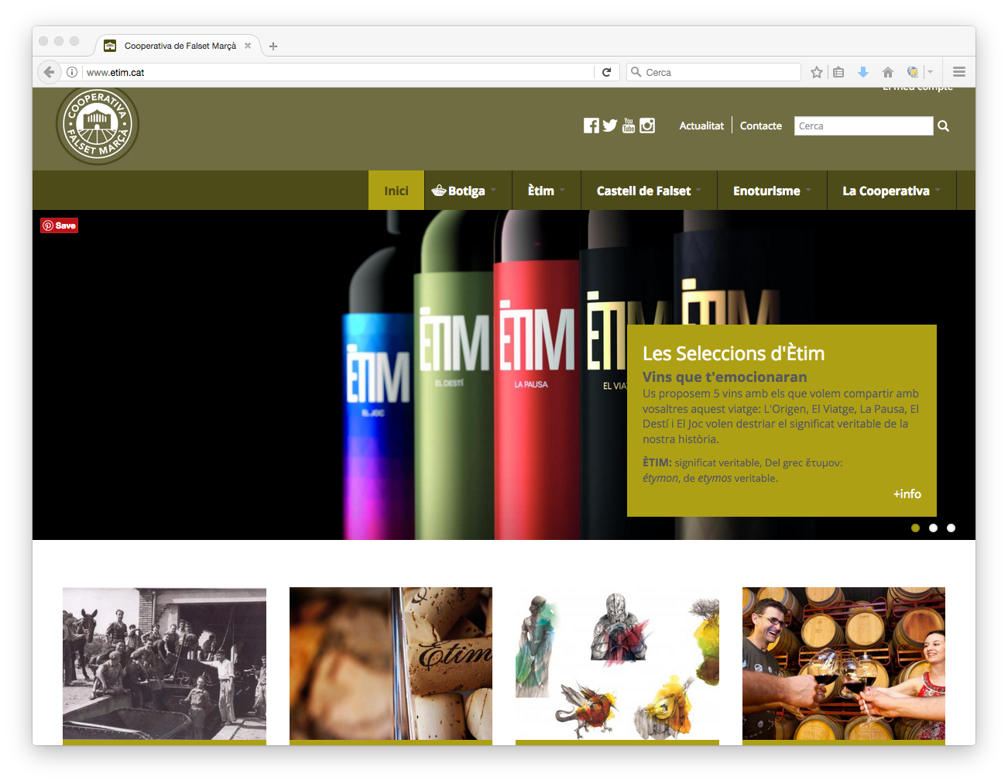Open the Instagram social icon
The image size is (1008, 784).
[647, 126]
